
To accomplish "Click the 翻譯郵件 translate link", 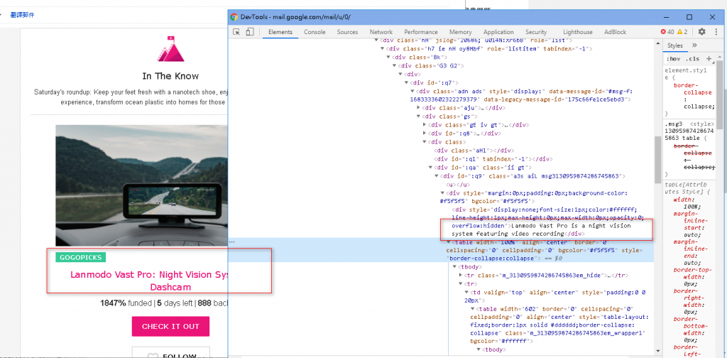I will pos(22,15).
